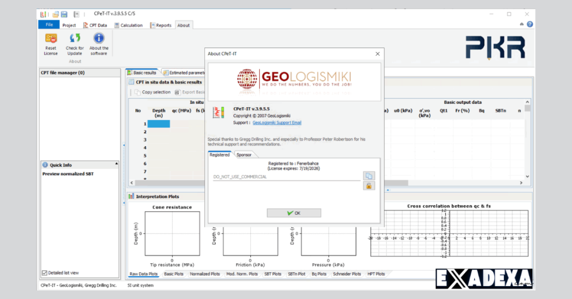Click the DO_NOT_USE_COMMERCIAL license field
572x299 pixels.
(287, 177)
